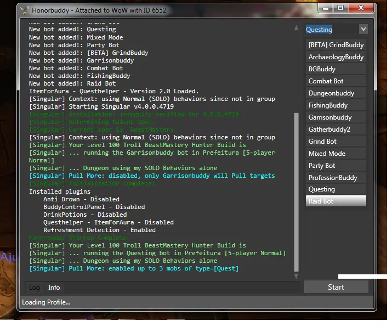Select Garrisonbuddy in the dropdown list

click(x=336, y=117)
